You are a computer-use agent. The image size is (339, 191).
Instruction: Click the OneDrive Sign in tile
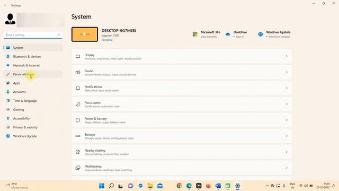tap(236, 34)
